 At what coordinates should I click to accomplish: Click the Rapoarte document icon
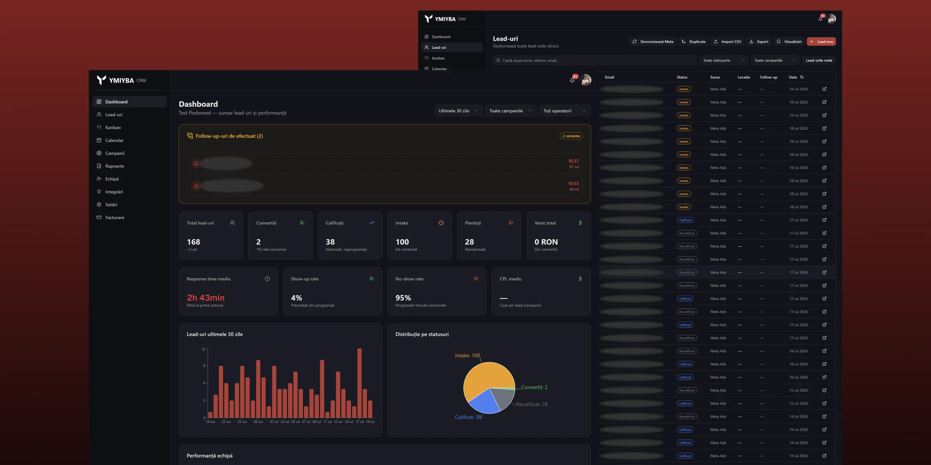tap(99, 166)
